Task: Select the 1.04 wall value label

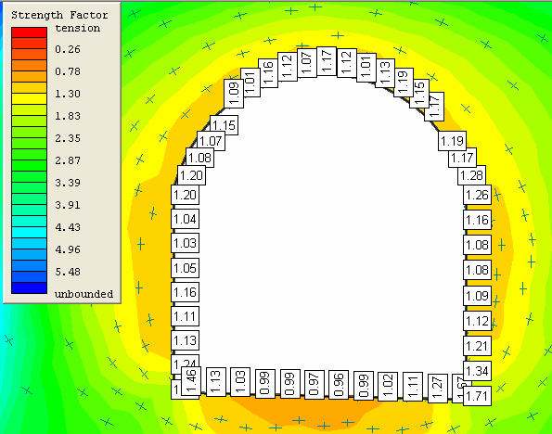Action: coord(186,219)
